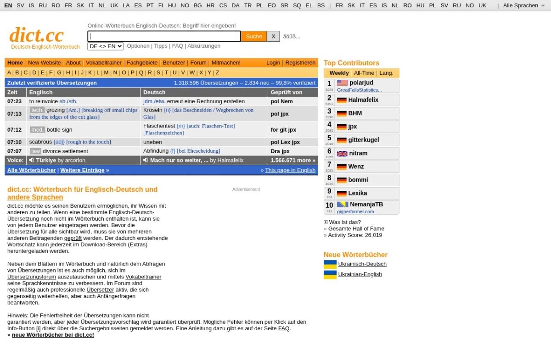Open the GreatFallsStatistics... link
Viewport: 551px width, 344px height.
[360, 90]
